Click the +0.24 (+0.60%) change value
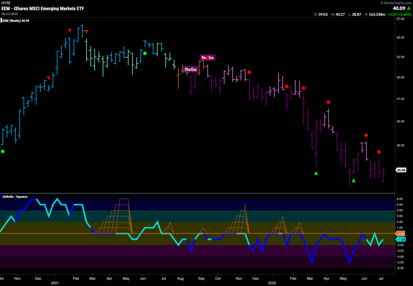Viewport: 413px width, 286px height. click(399, 15)
